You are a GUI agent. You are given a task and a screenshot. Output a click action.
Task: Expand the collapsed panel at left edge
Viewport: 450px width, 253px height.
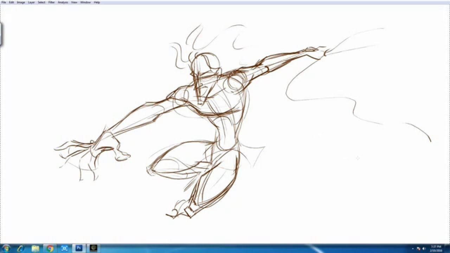click(1, 34)
